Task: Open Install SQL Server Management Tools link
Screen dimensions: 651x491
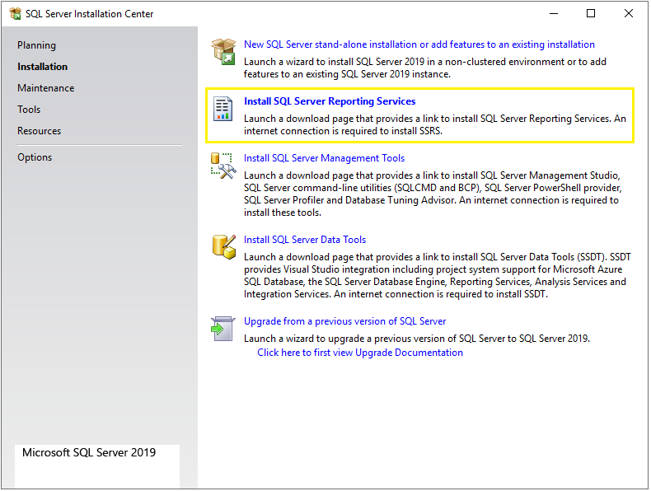Action: [324, 158]
